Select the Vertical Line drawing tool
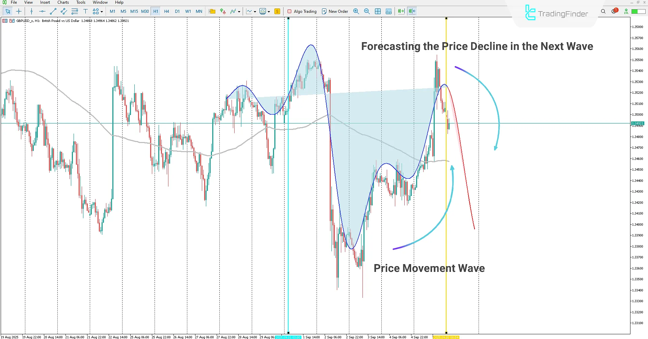 click(31, 11)
